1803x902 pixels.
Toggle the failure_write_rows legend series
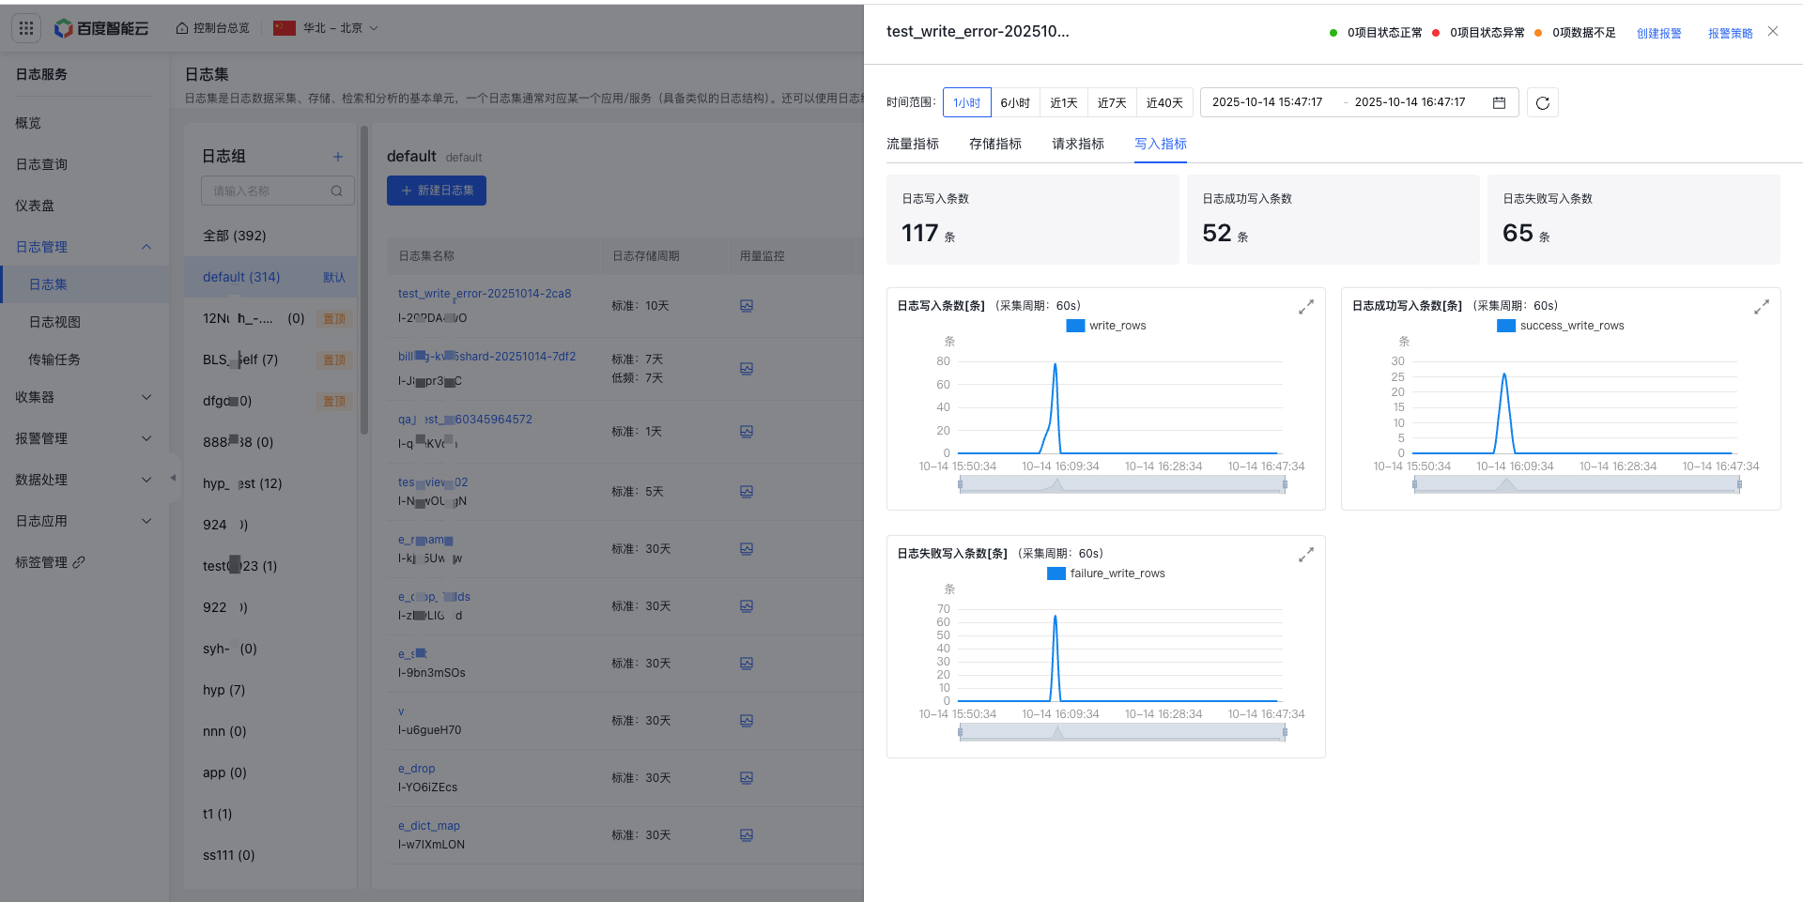tap(1105, 573)
